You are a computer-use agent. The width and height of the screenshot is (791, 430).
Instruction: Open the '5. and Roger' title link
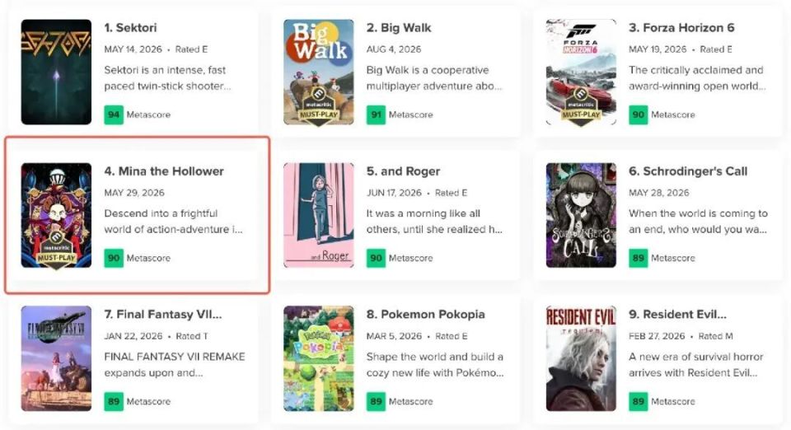pos(403,171)
